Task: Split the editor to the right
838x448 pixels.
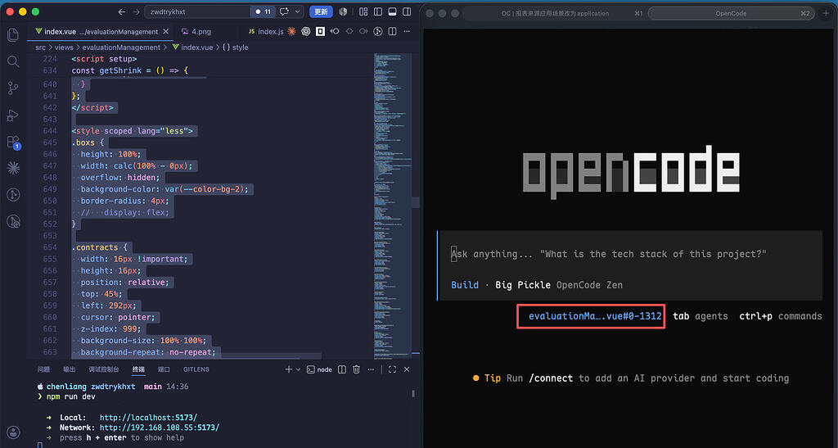Action: coord(392,32)
